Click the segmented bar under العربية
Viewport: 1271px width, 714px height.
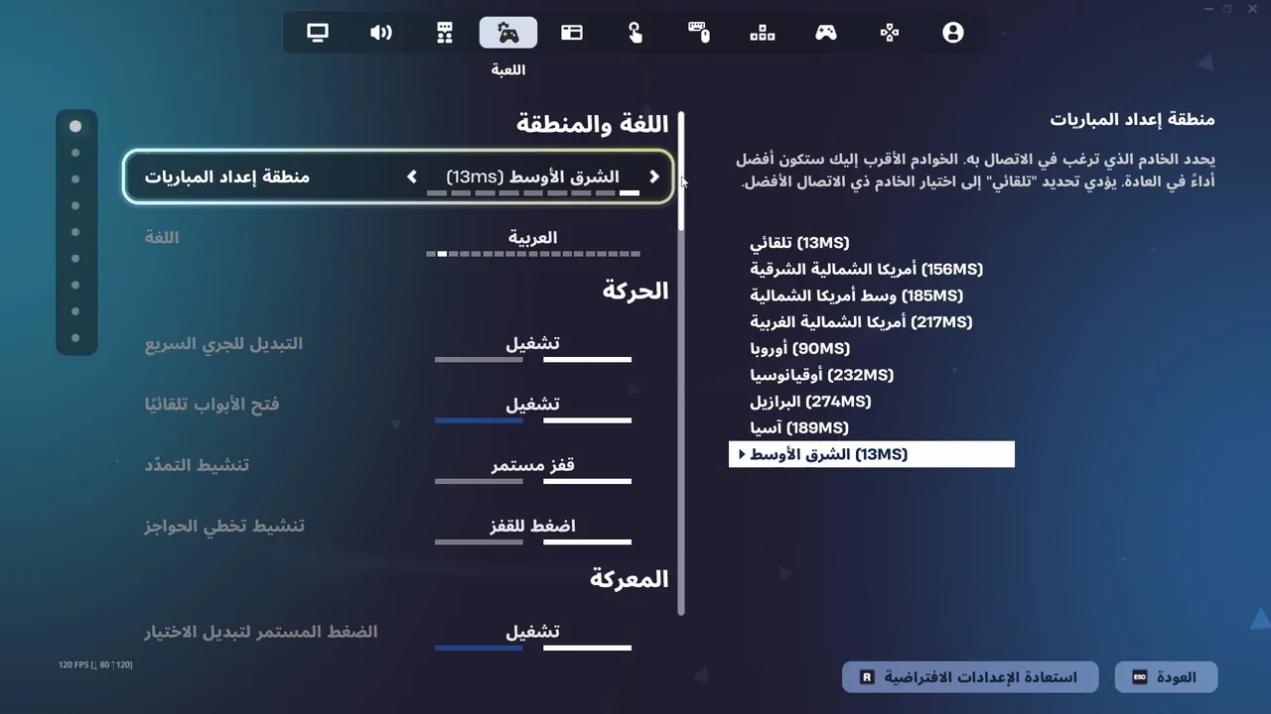click(x=533, y=254)
